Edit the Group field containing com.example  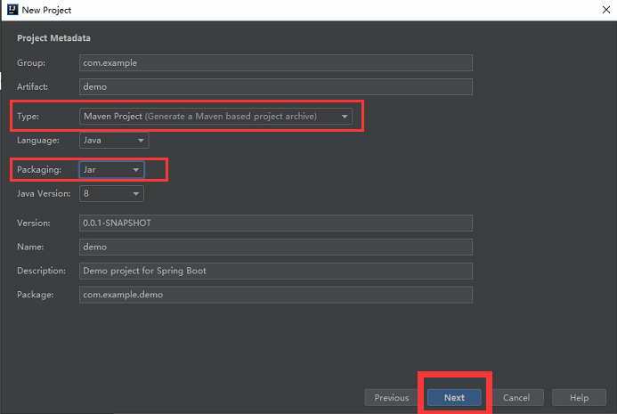[x=276, y=63]
